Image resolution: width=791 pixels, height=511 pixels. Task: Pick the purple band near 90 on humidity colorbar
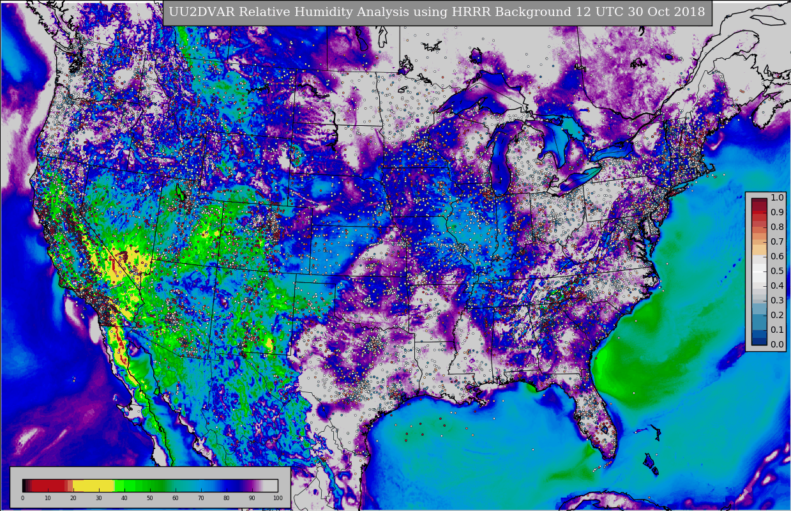point(250,485)
